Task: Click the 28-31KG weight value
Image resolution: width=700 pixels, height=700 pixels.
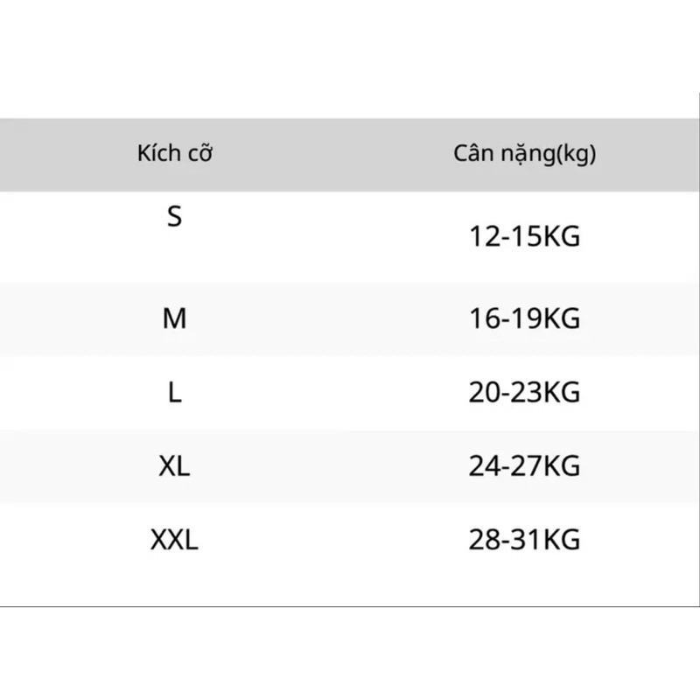Action: tap(525, 540)
